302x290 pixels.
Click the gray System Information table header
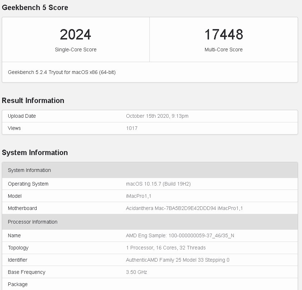(150, 170)
